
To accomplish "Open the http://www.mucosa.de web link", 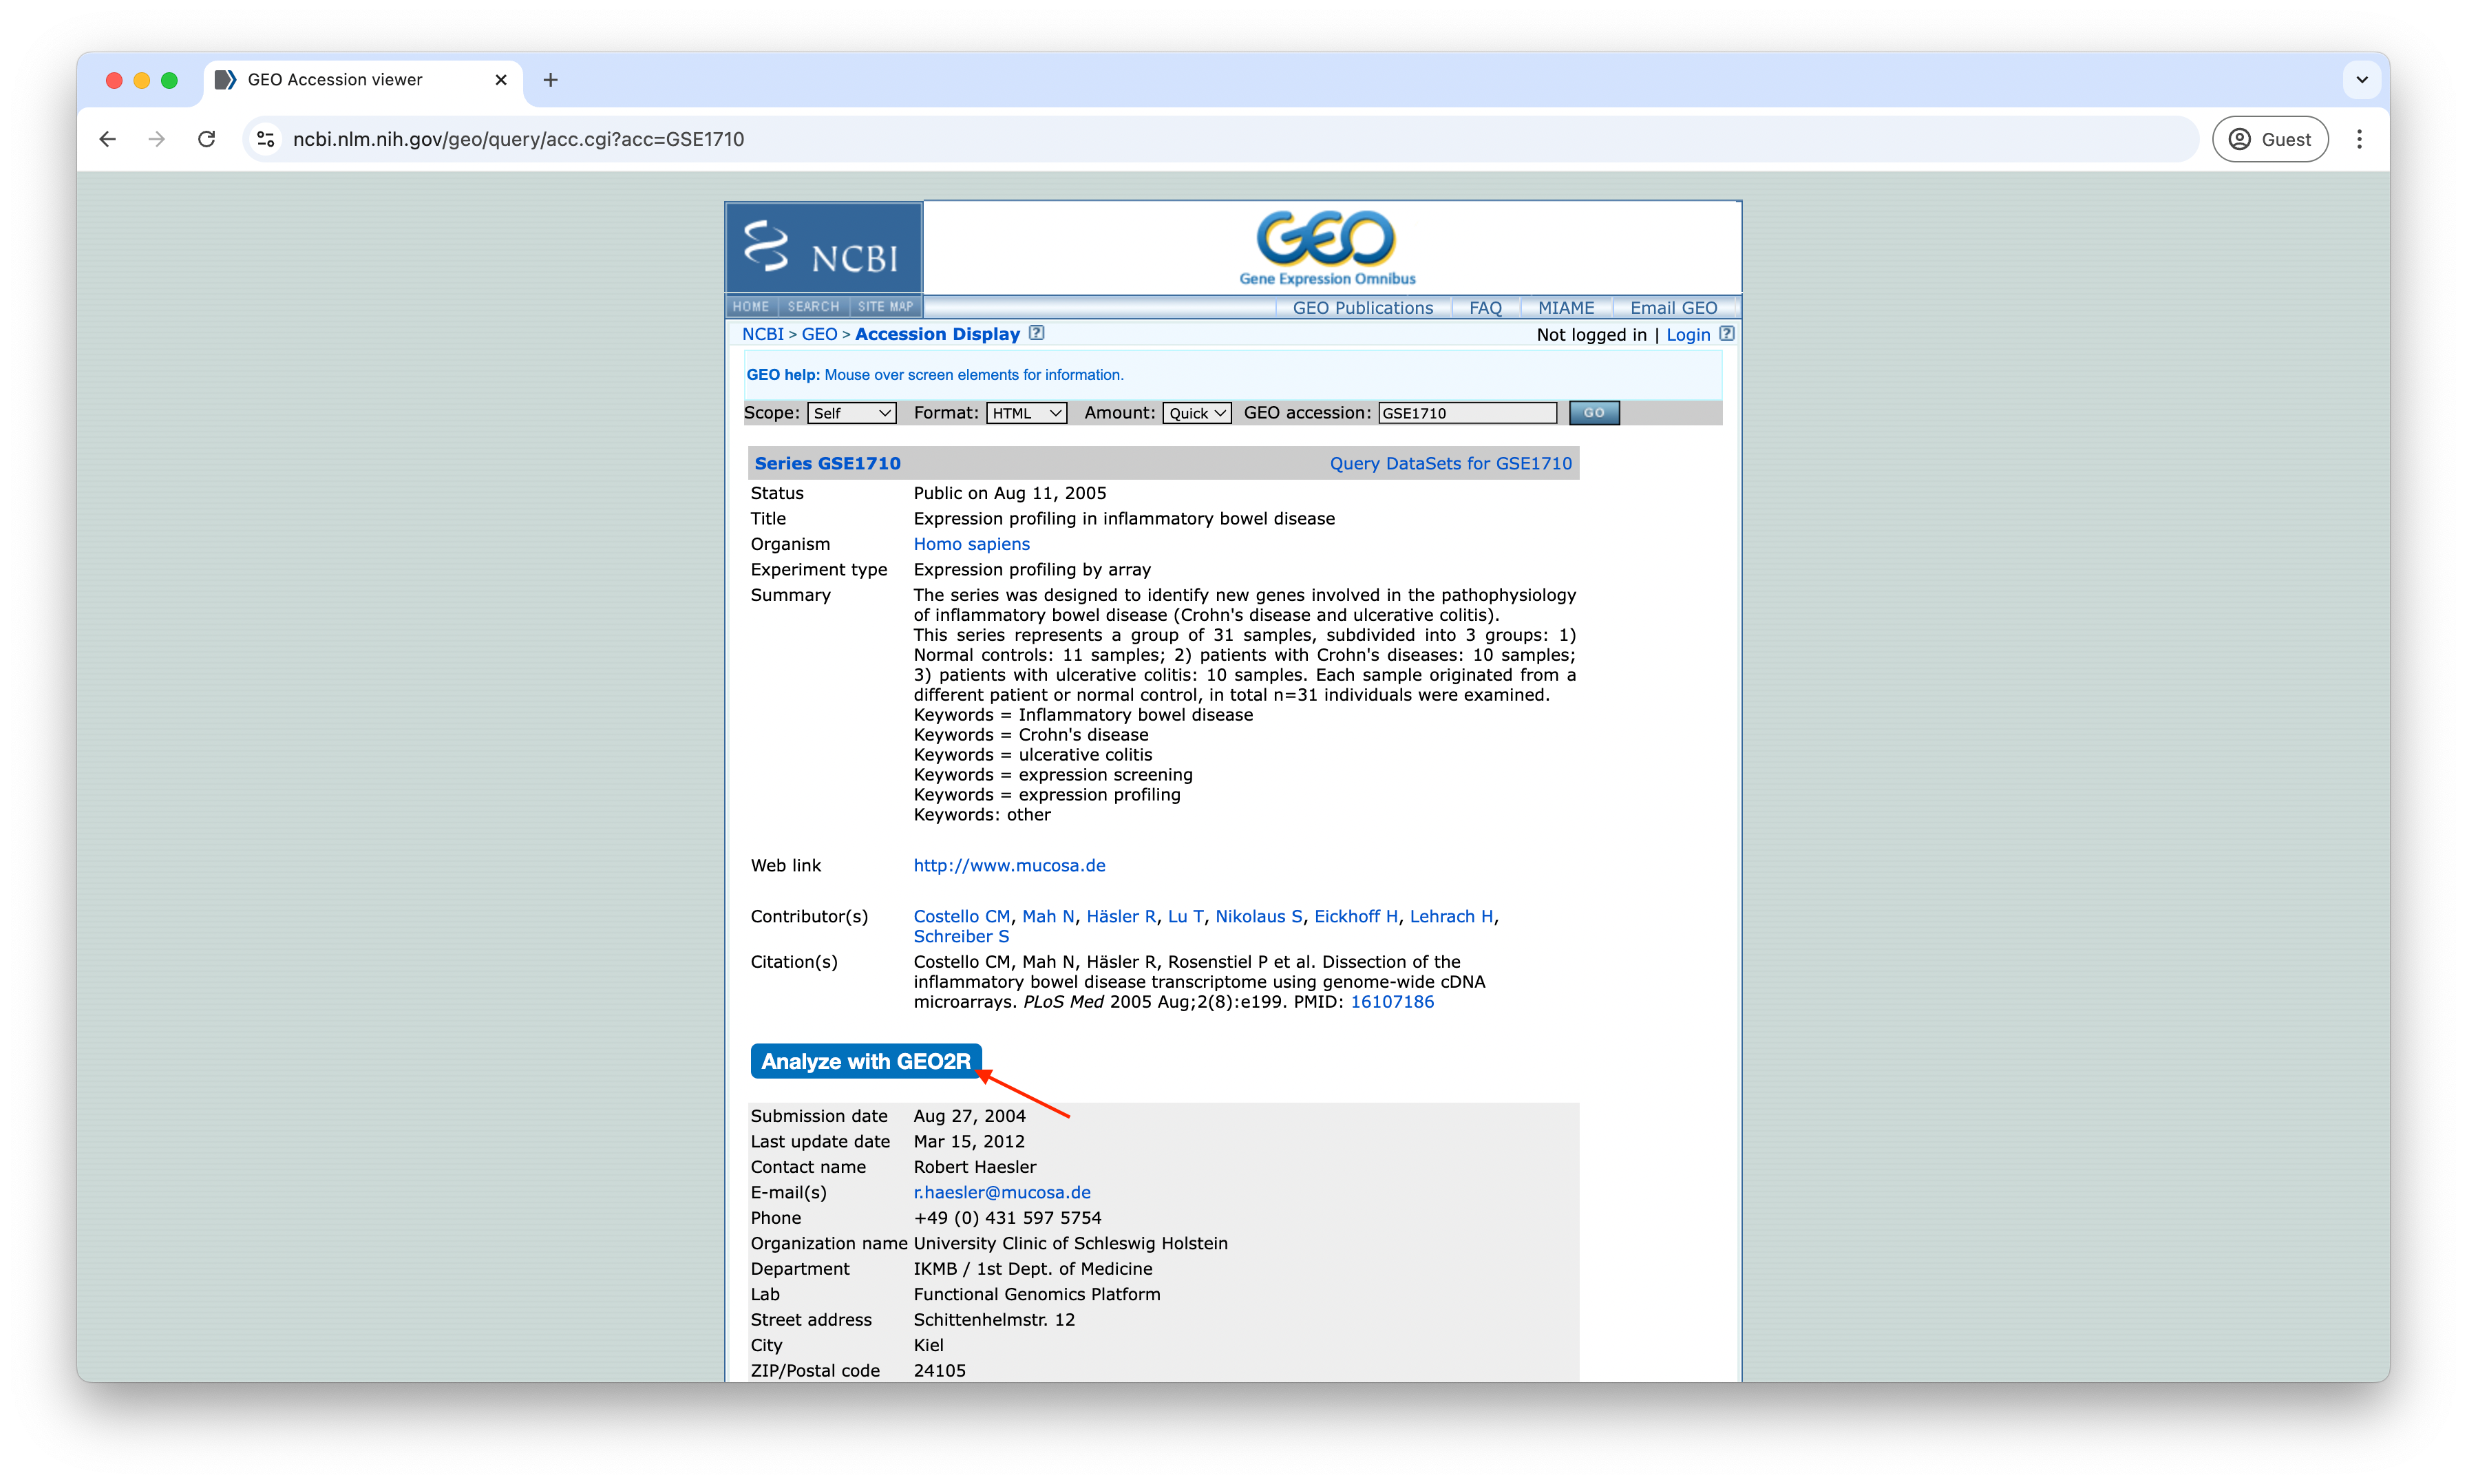I will (1009, 865).
